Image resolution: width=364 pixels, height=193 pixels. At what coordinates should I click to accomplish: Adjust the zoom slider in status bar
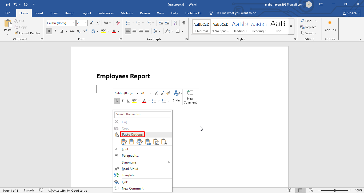[335, 190]
